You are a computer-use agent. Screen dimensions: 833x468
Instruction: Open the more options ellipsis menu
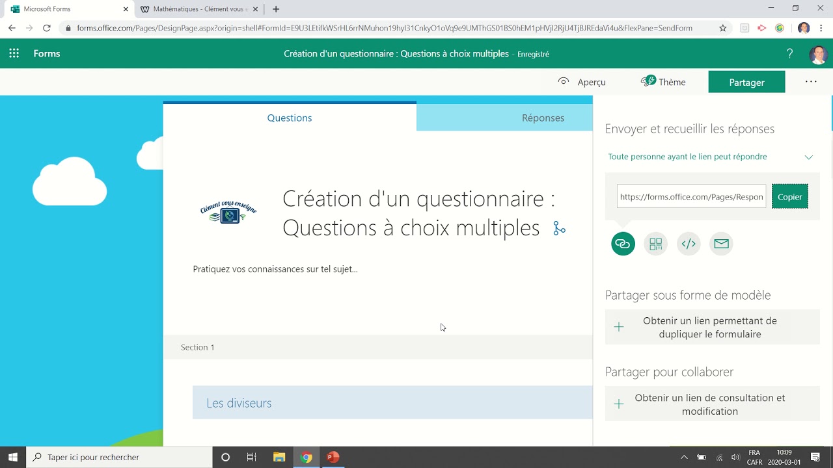811,82
